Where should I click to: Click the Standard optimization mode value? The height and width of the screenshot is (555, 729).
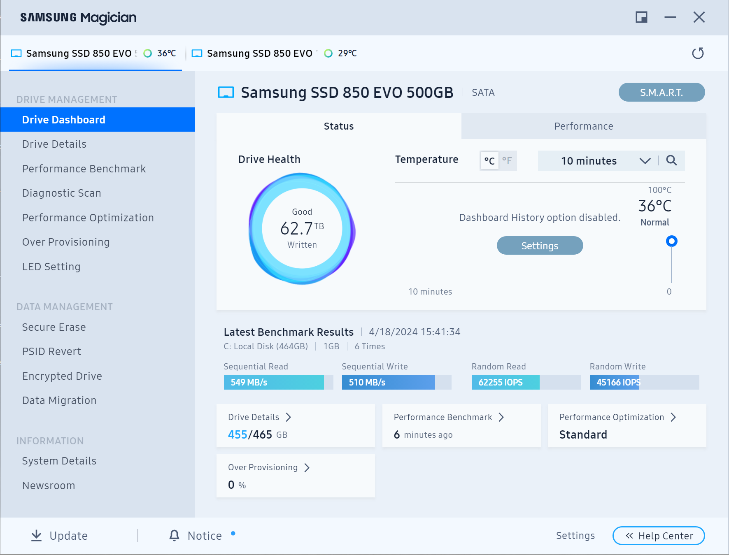[583, 434]
